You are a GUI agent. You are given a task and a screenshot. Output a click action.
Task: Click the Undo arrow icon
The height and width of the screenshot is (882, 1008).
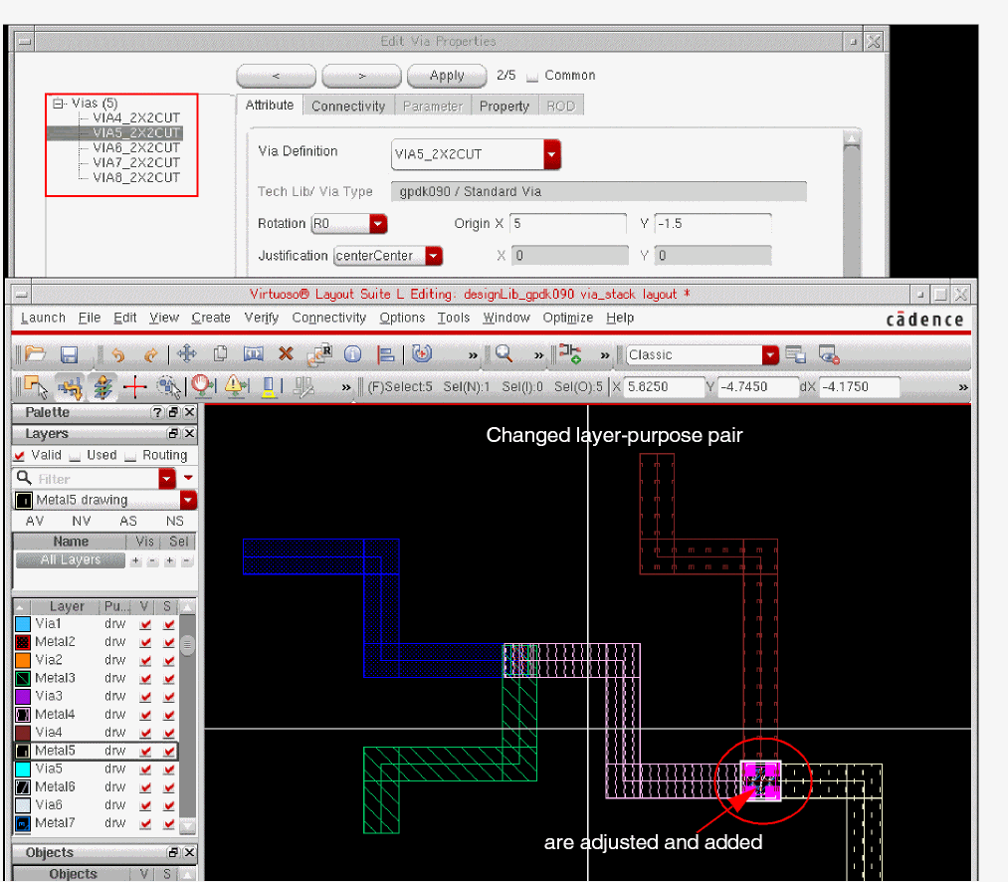point(118,354)
